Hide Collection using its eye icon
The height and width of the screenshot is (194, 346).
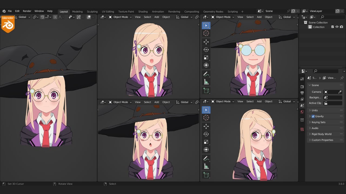(337, 27)
